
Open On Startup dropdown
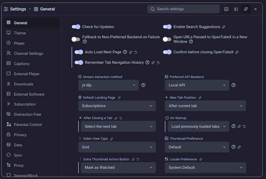tap(198, 126)
